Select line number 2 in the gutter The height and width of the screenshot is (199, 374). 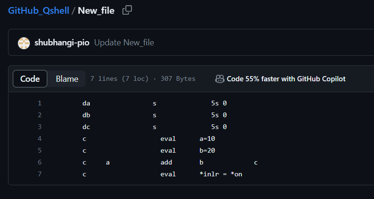click(40, 115)
